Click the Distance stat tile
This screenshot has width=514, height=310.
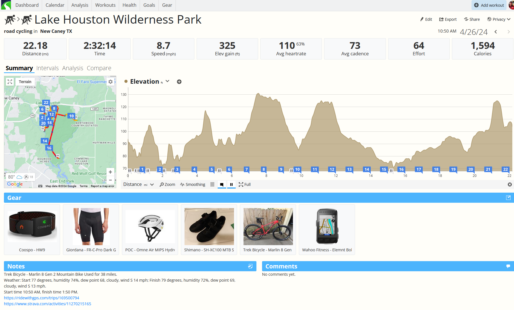(x=35, y=49)
